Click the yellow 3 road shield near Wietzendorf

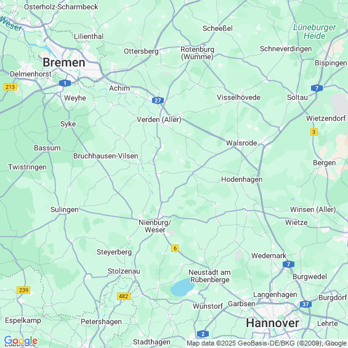click(x=314, y=132)
